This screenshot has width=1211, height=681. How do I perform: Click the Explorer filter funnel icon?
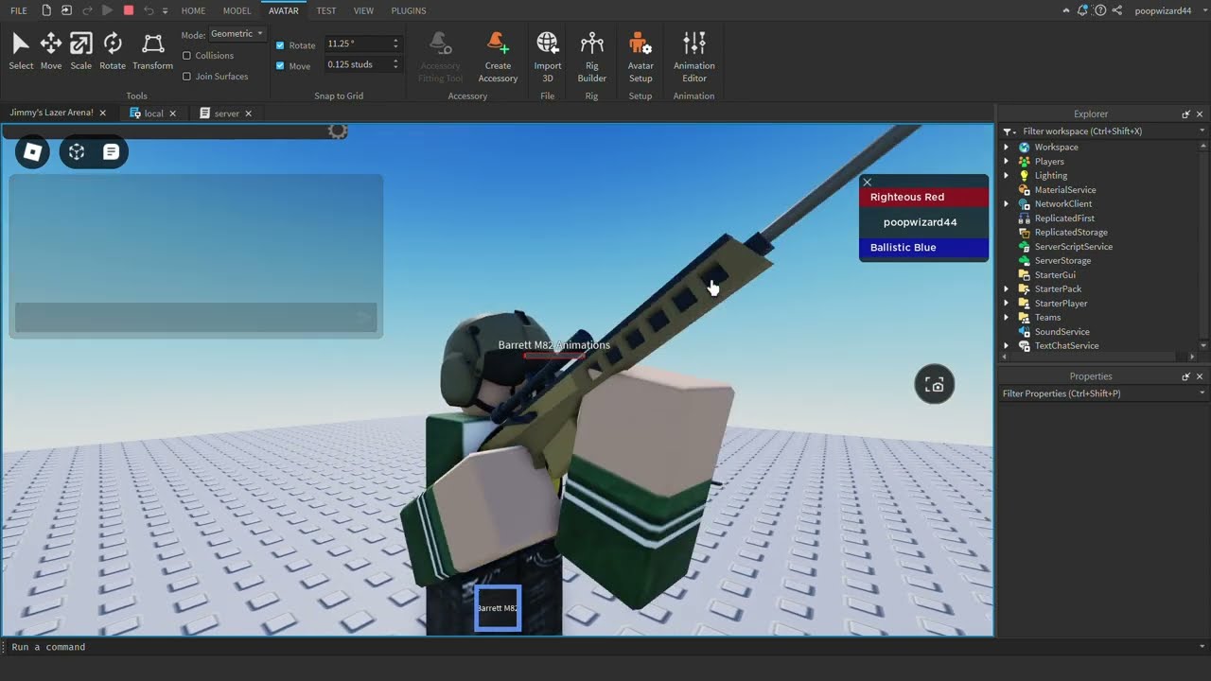point(1009,131)
